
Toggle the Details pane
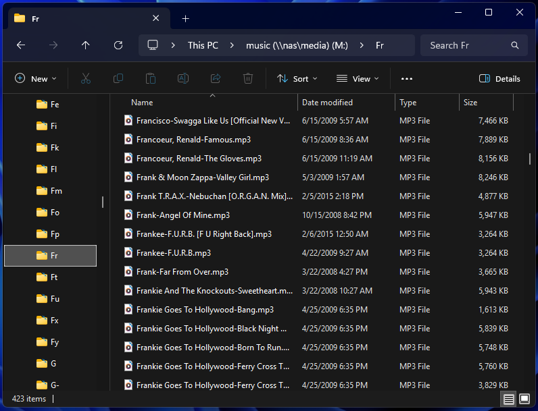pos(499,78)
